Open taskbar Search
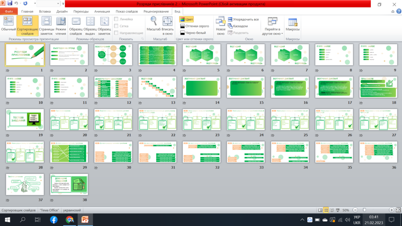 [x=23, y=220]
